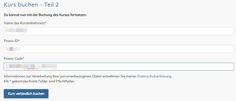Click the Praxis-ID label text
Screen dimensions: 236x101
[12, 41]
